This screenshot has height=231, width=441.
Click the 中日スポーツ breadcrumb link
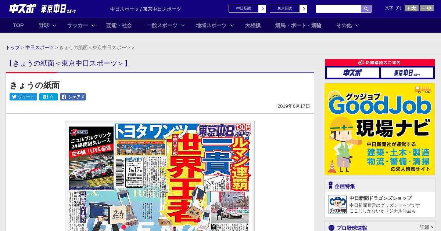click(40, 48)
